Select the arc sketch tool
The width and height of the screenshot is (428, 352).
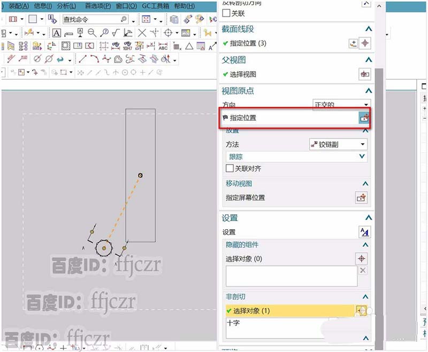click(x=95, y=59)
